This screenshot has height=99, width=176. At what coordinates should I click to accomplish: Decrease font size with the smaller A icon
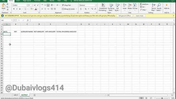38,5
